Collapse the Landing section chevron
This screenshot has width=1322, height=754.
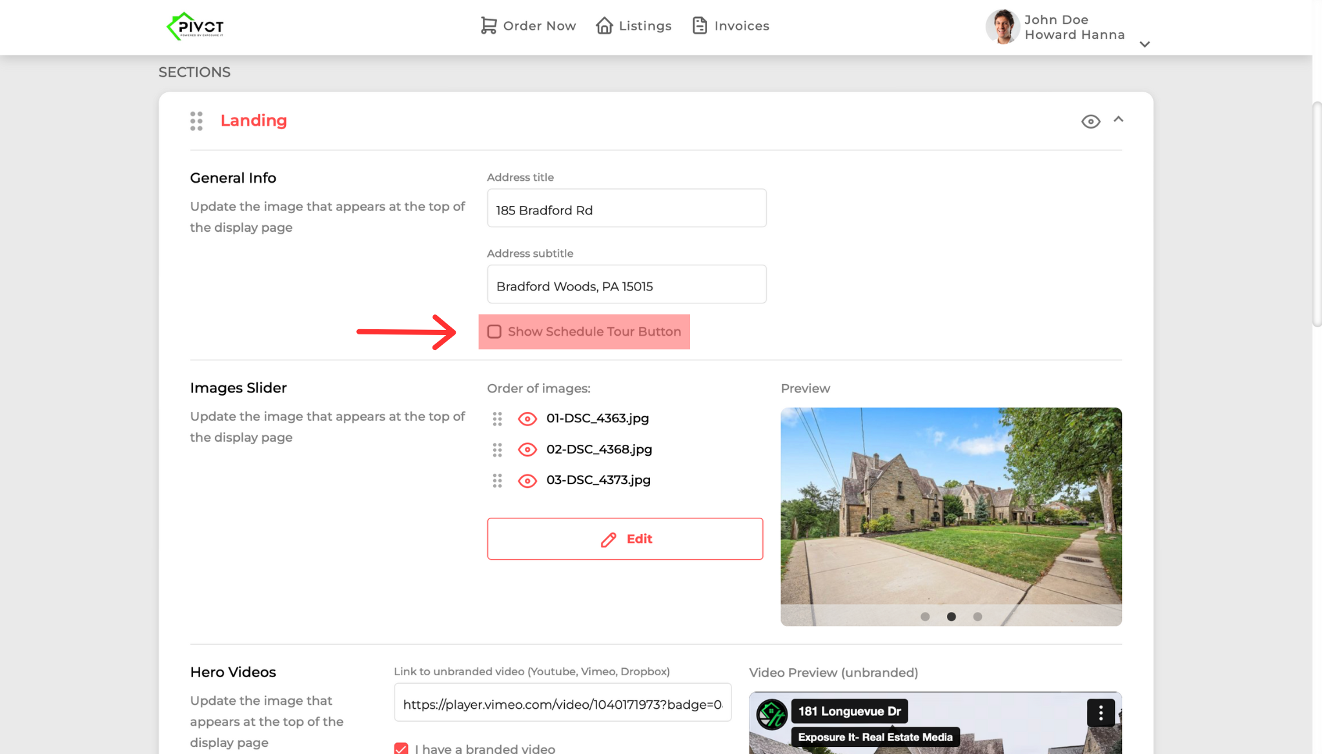coord(1118,119)
